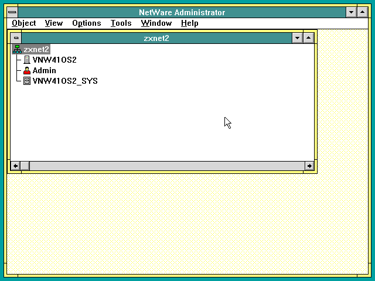The image size is (375, 281).
Task: Click the horizontal scrollbar left arrow
Action: (x=16, y=166)
